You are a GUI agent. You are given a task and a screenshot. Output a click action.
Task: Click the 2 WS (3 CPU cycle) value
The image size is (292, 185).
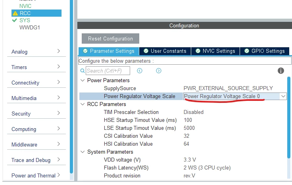pos(207,168)
